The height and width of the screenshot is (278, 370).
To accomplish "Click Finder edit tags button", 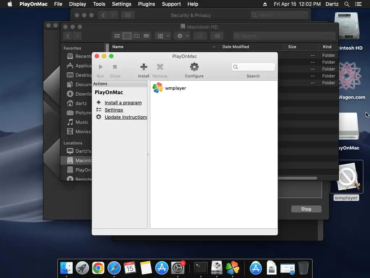I will 217,36.
